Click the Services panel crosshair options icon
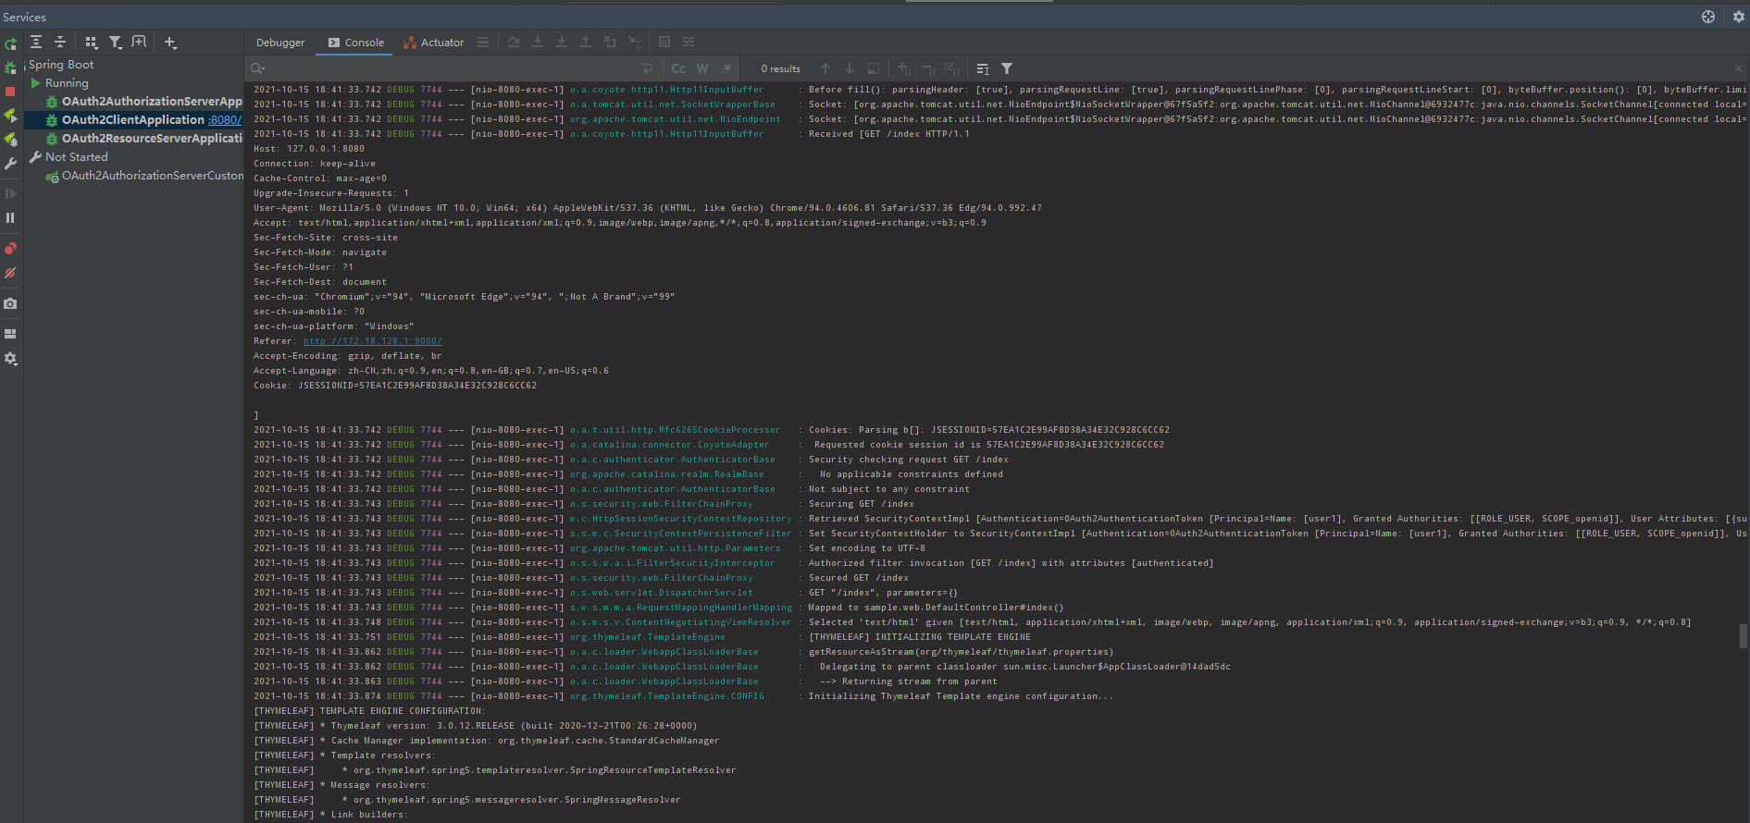1750x823 pixels. click(1708, 17)
